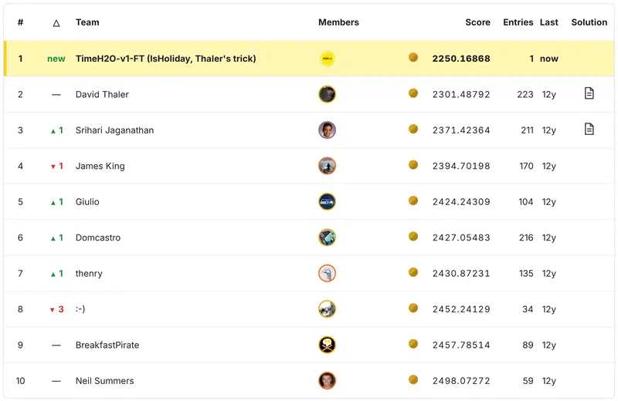Click the Members column header

pos(338,22)
